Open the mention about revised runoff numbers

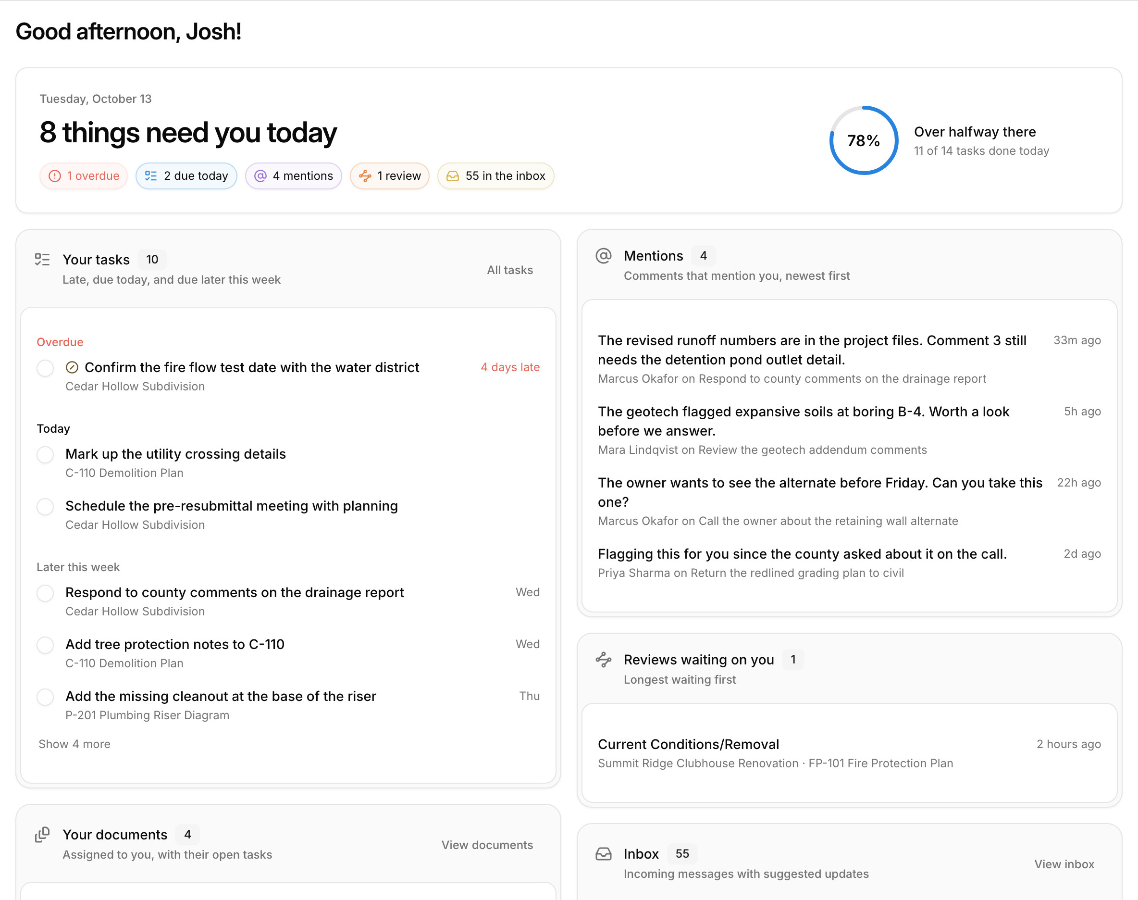pyautogui.click(x=850, y=359)
